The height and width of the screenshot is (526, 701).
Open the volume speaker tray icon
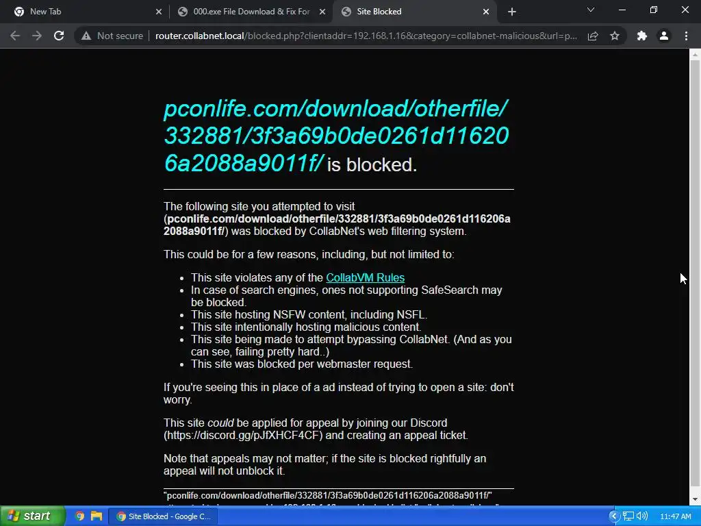pos(641,516)
